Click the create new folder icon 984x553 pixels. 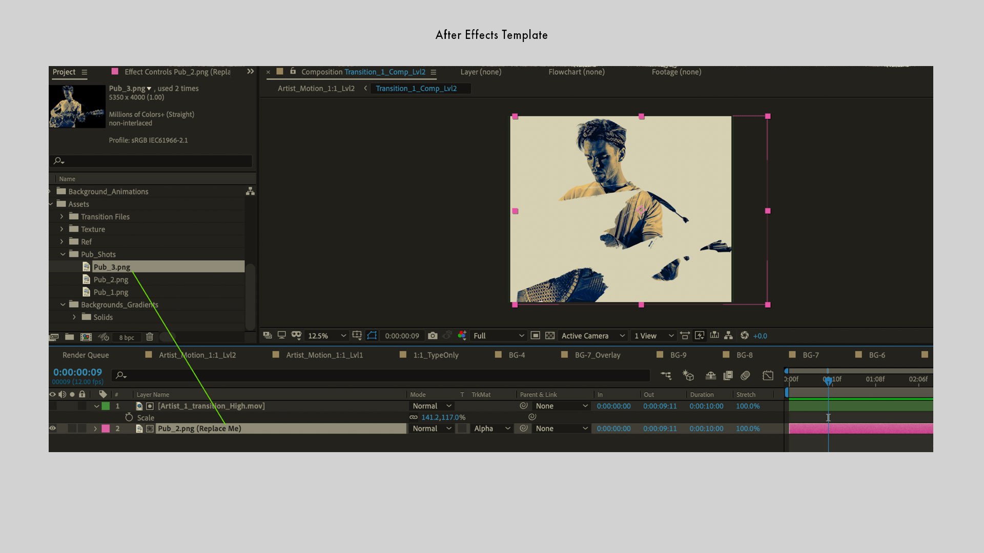(70, 337)
